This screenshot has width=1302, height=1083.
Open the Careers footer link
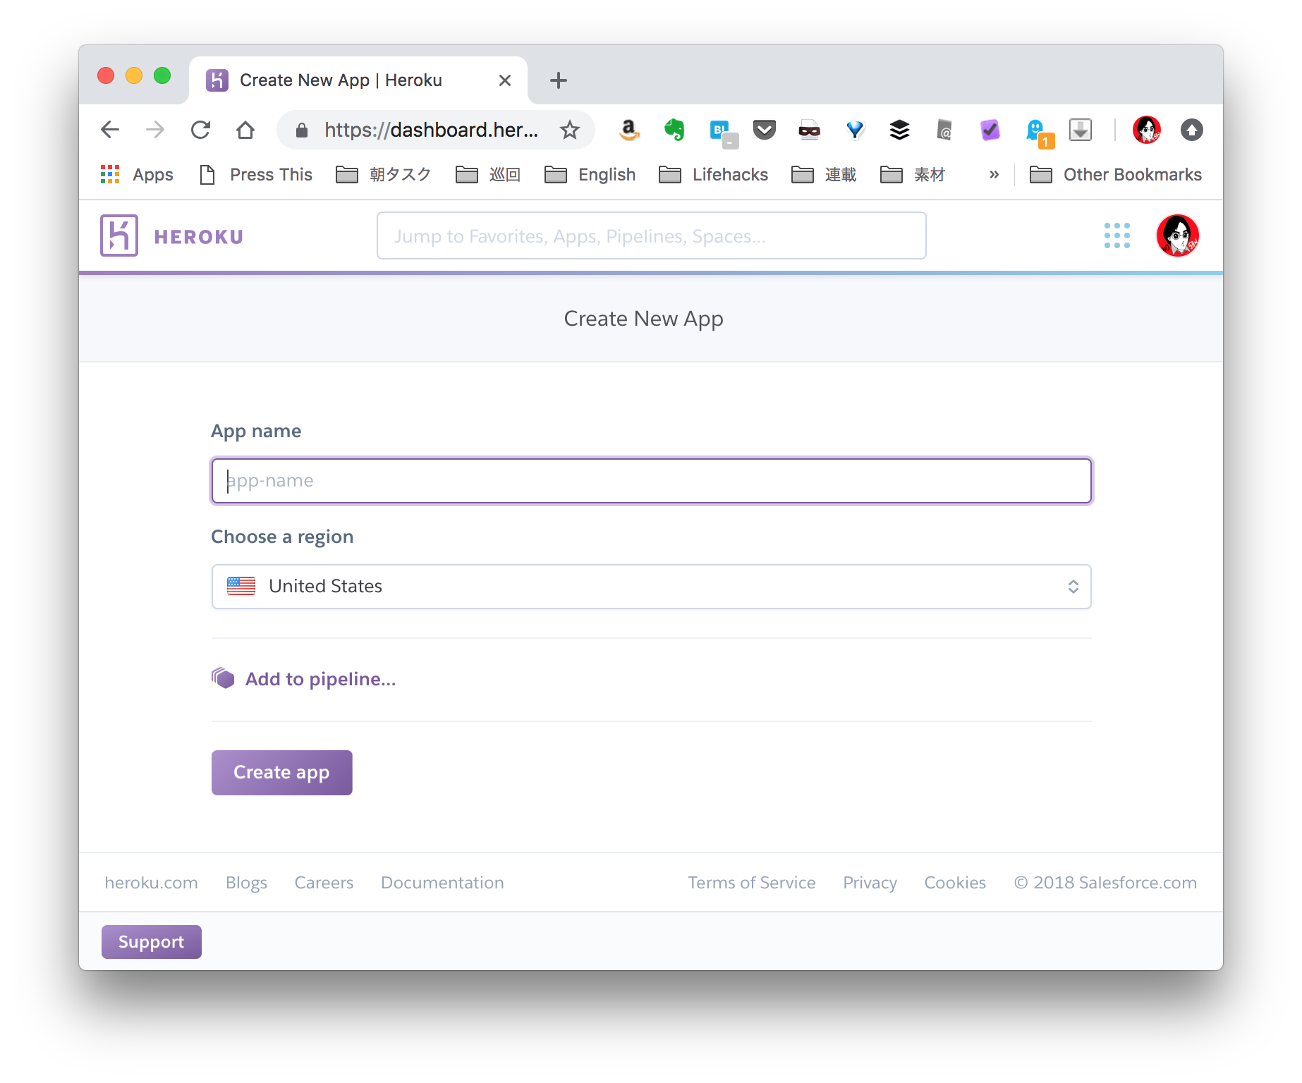coord(324,883)
